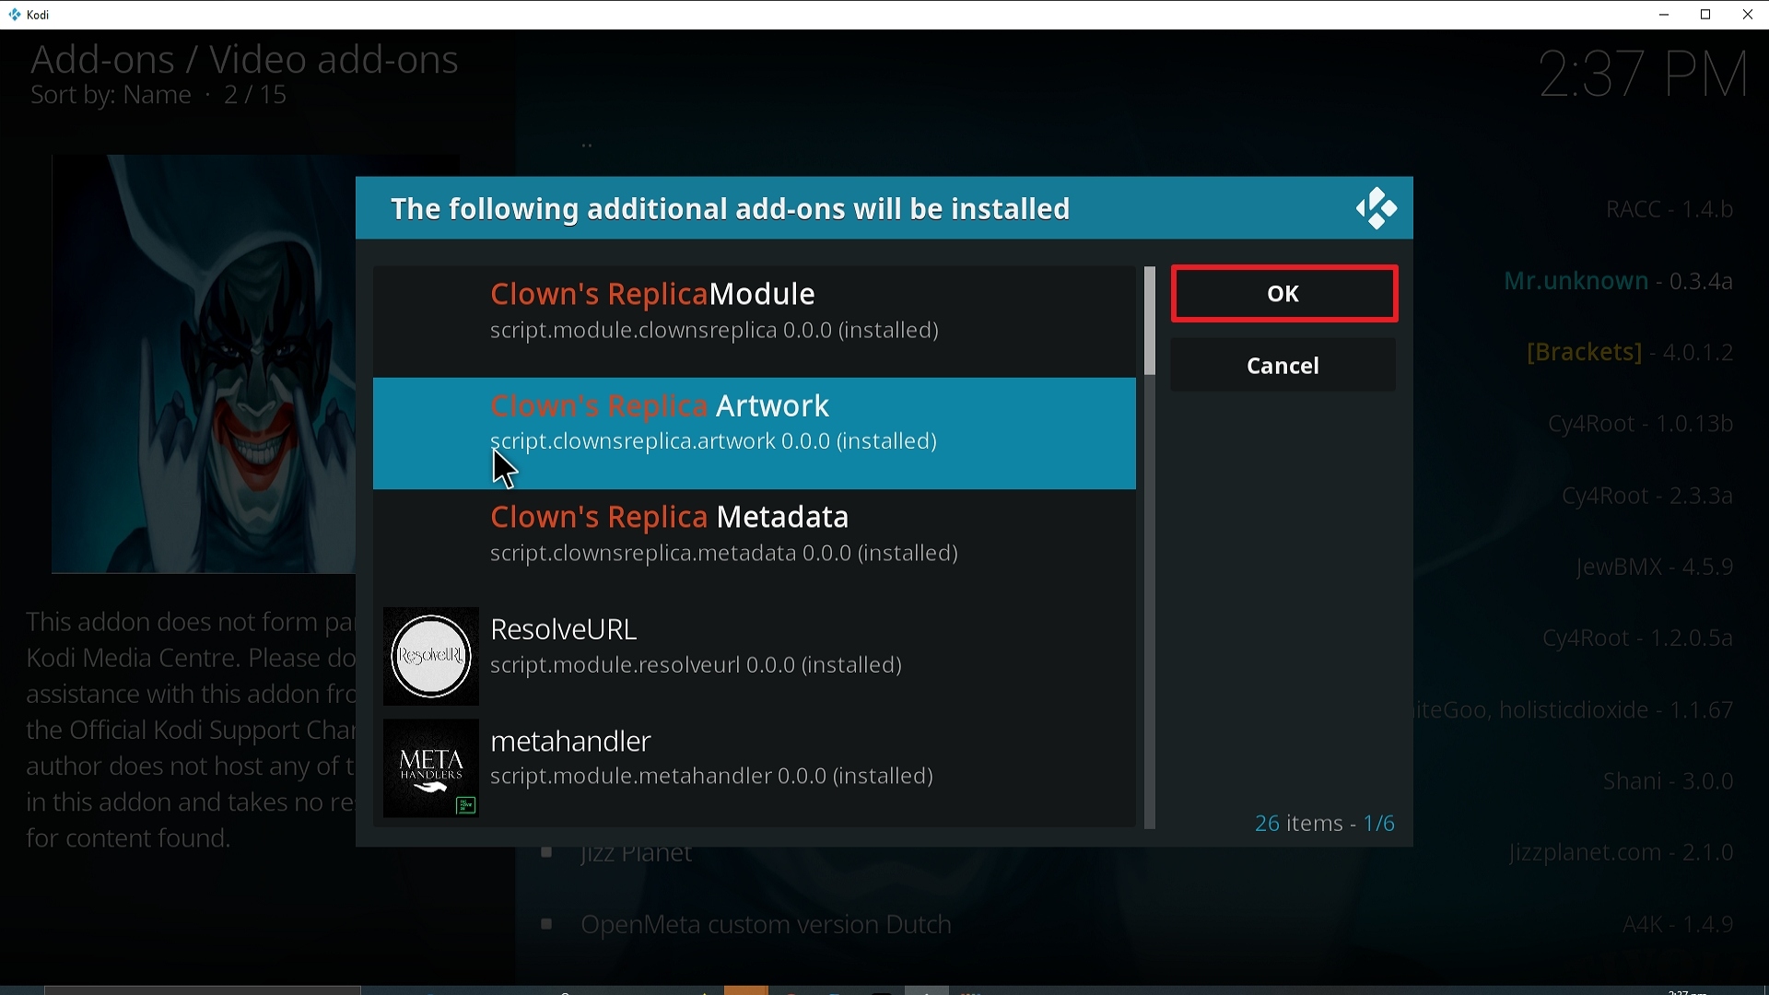
Task: Select the Cy4Root - 1.0.13b row
Action: 1641,424
